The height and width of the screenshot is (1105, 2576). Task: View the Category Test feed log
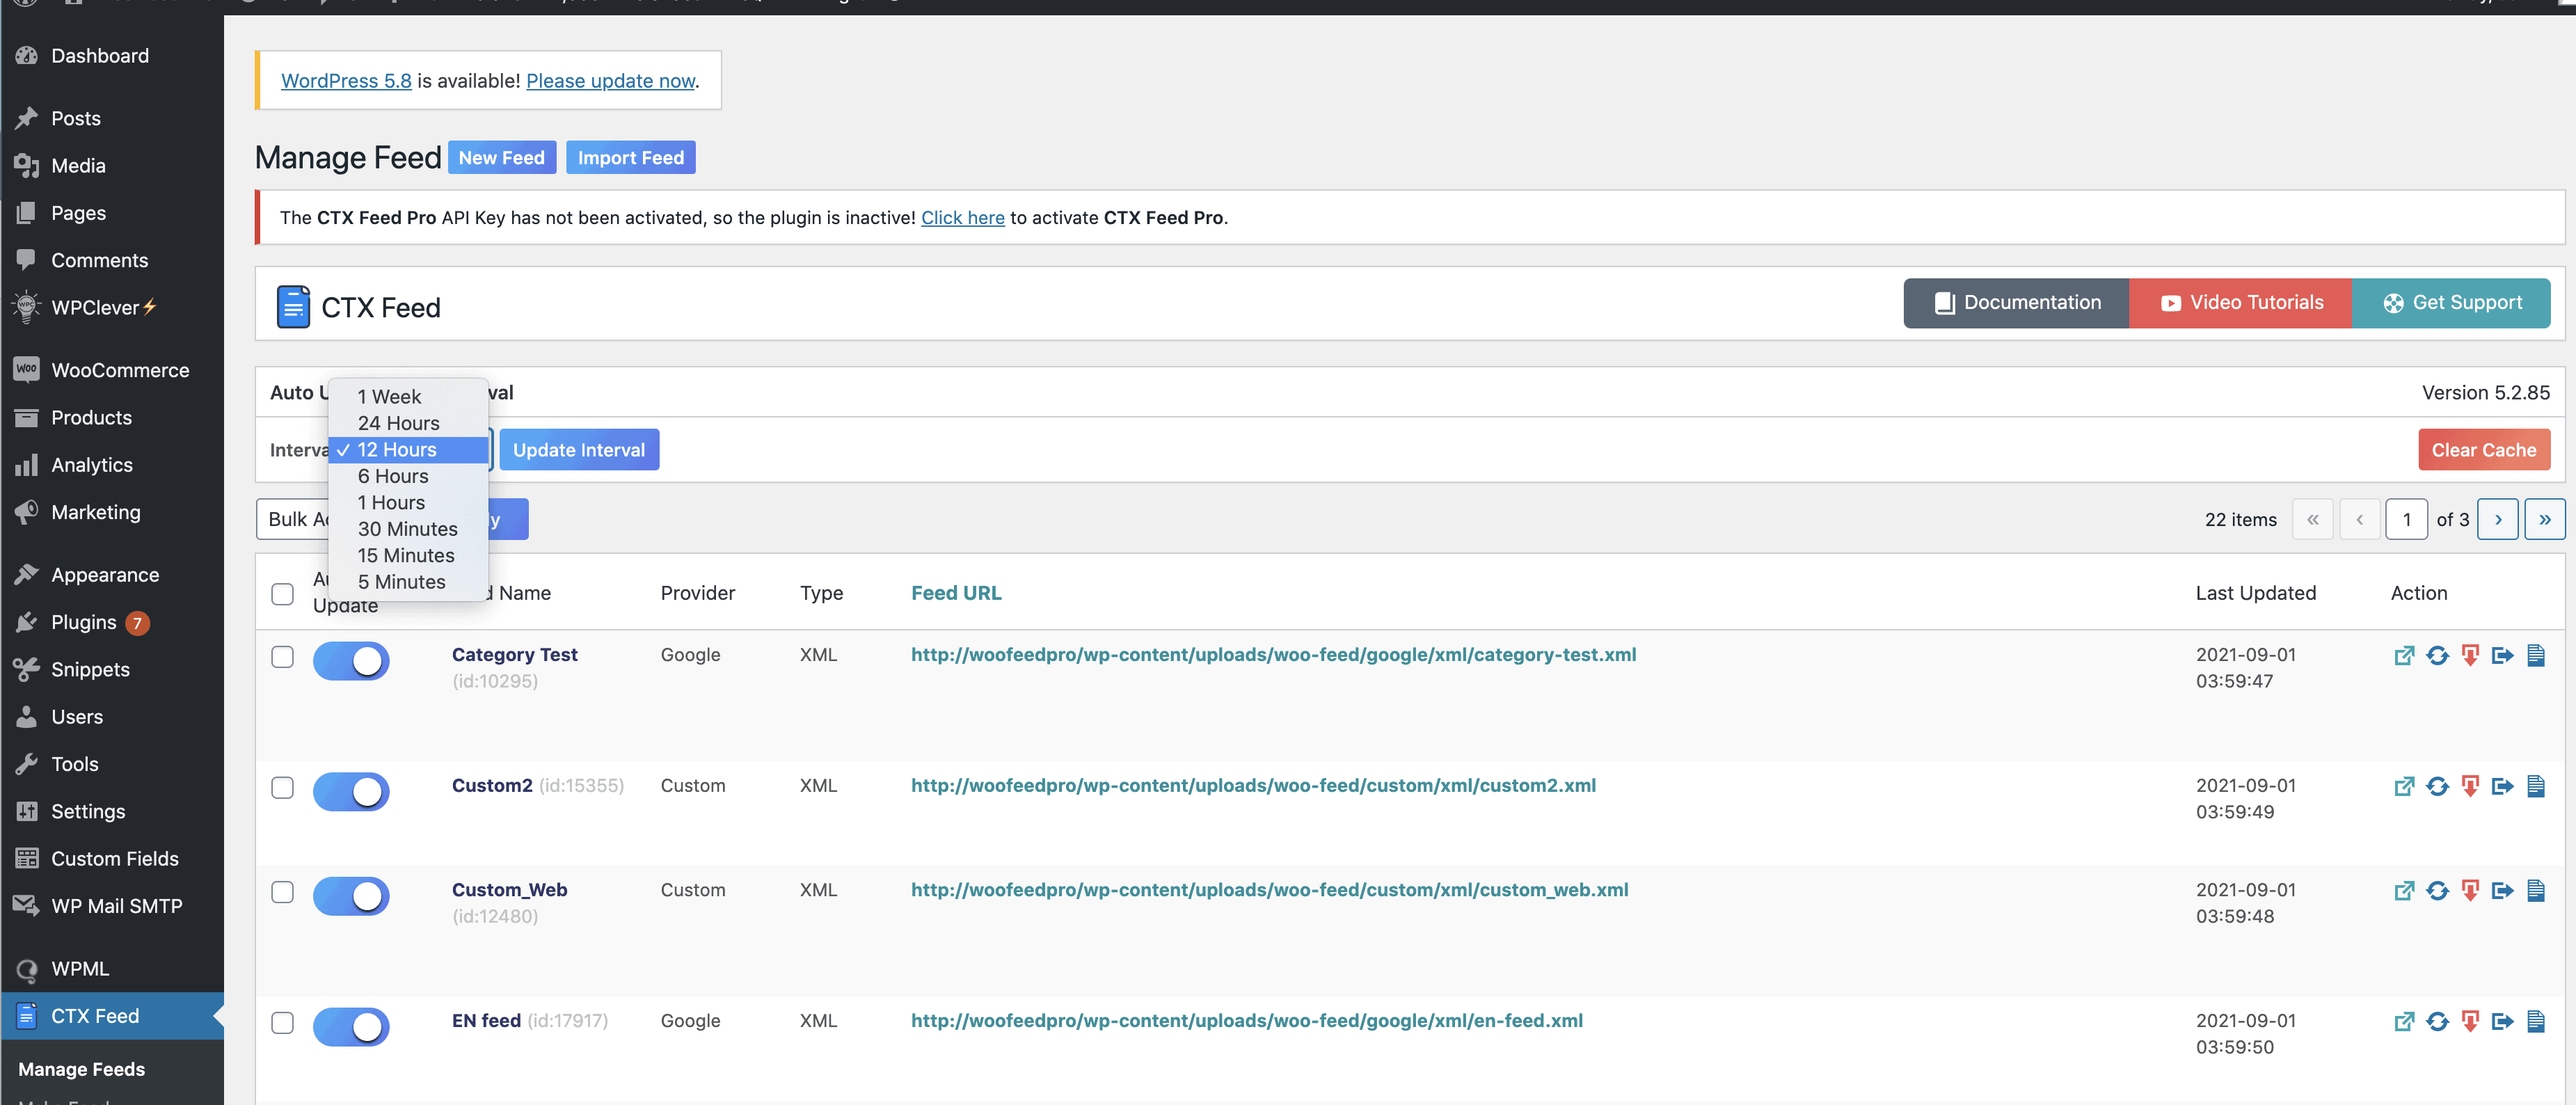[x=2536, y=656]
